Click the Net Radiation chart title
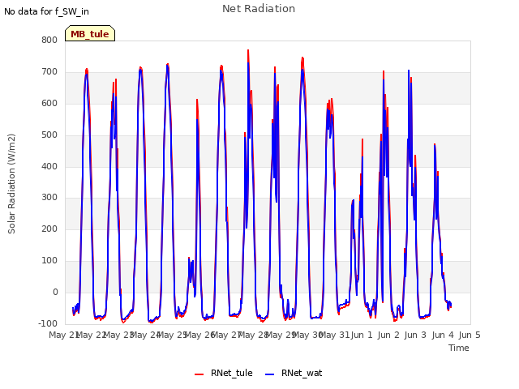The height and width of the screenshot is (389, 519). click(259, 9)
